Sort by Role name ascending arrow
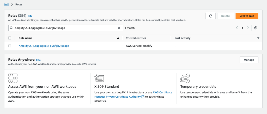The width and height of the screenshot is (267, 114). 118,38
